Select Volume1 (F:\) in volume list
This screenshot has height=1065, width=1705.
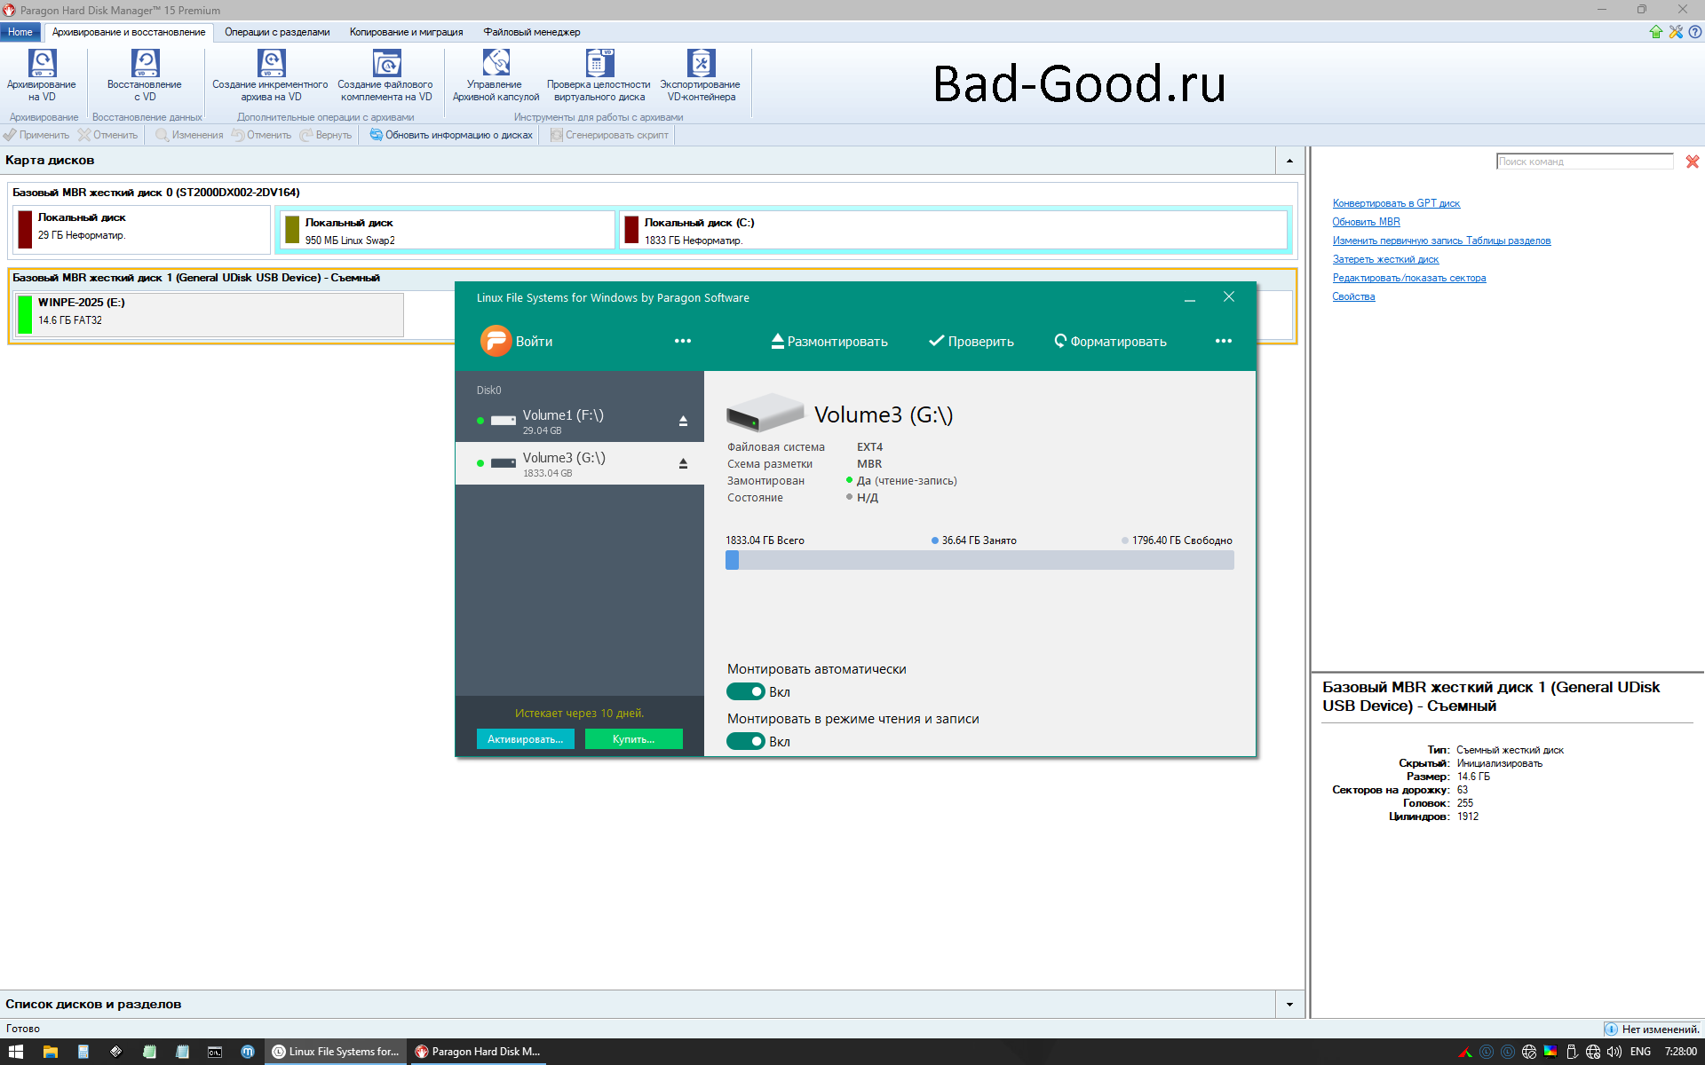pos(579,421)
